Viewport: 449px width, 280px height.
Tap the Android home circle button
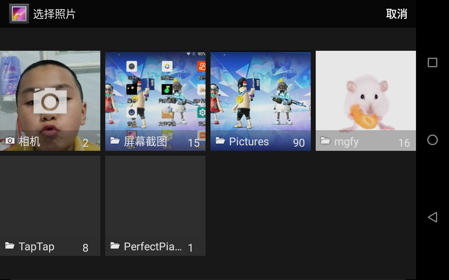click(x=433, y=140)
